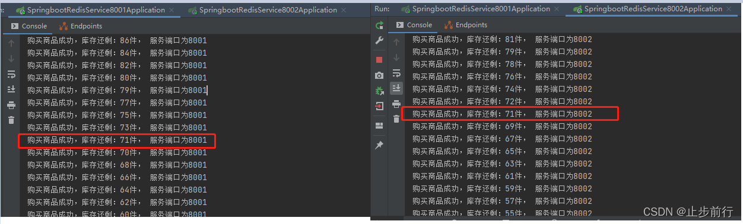Click log line '库存还剩: 71件' port 8001

coord(117,140)
